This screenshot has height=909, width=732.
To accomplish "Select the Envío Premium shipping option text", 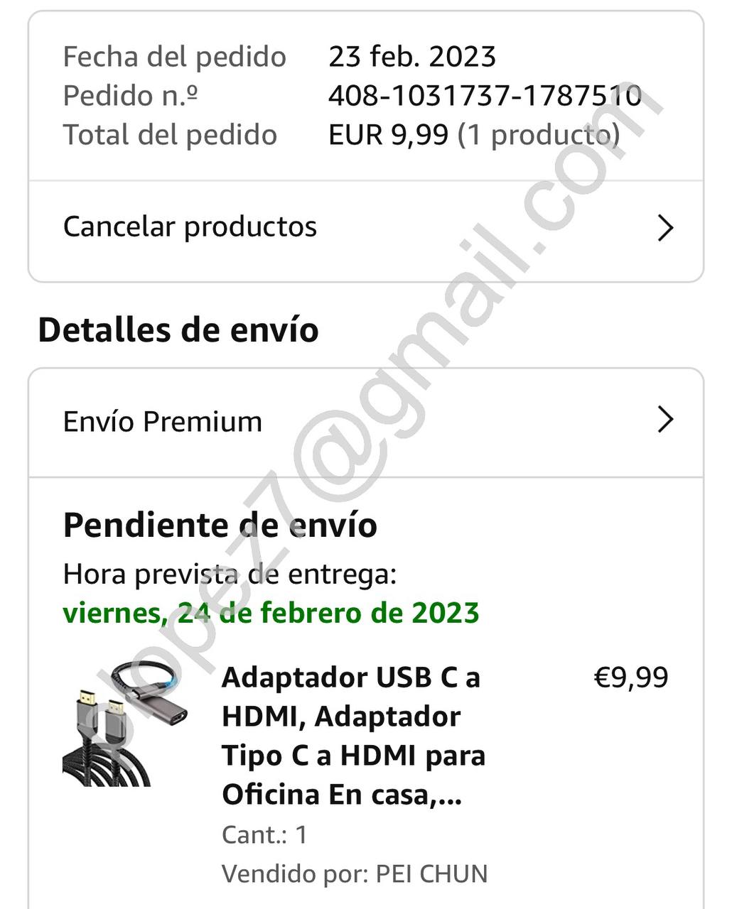I will click(x=163, y=421).
